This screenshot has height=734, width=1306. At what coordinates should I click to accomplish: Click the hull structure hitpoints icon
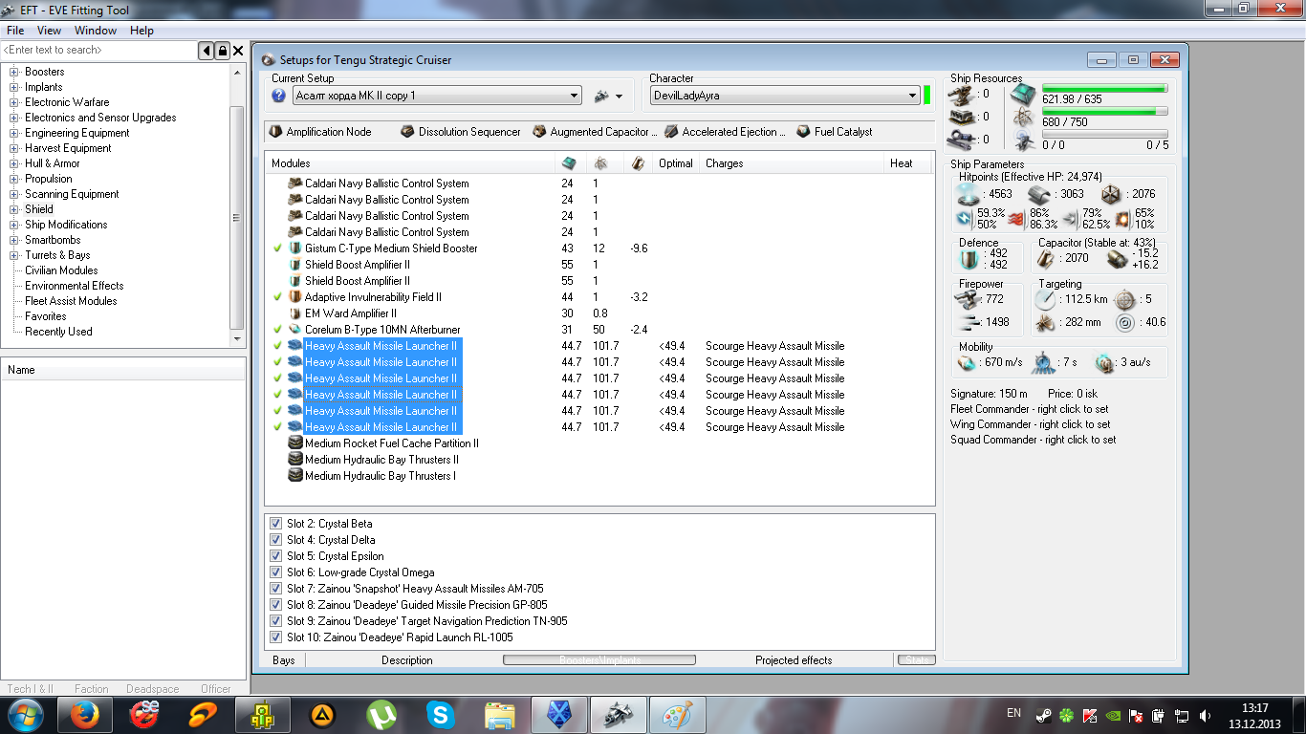click(x=1110, y=194)
